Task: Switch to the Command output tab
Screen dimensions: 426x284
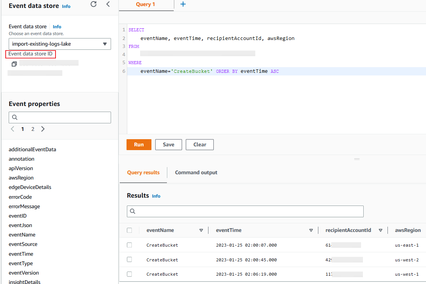Action: [196, 172]
